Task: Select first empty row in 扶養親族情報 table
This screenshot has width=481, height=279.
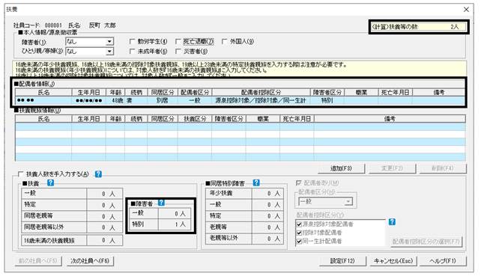Action: click(x=240, y=126)
